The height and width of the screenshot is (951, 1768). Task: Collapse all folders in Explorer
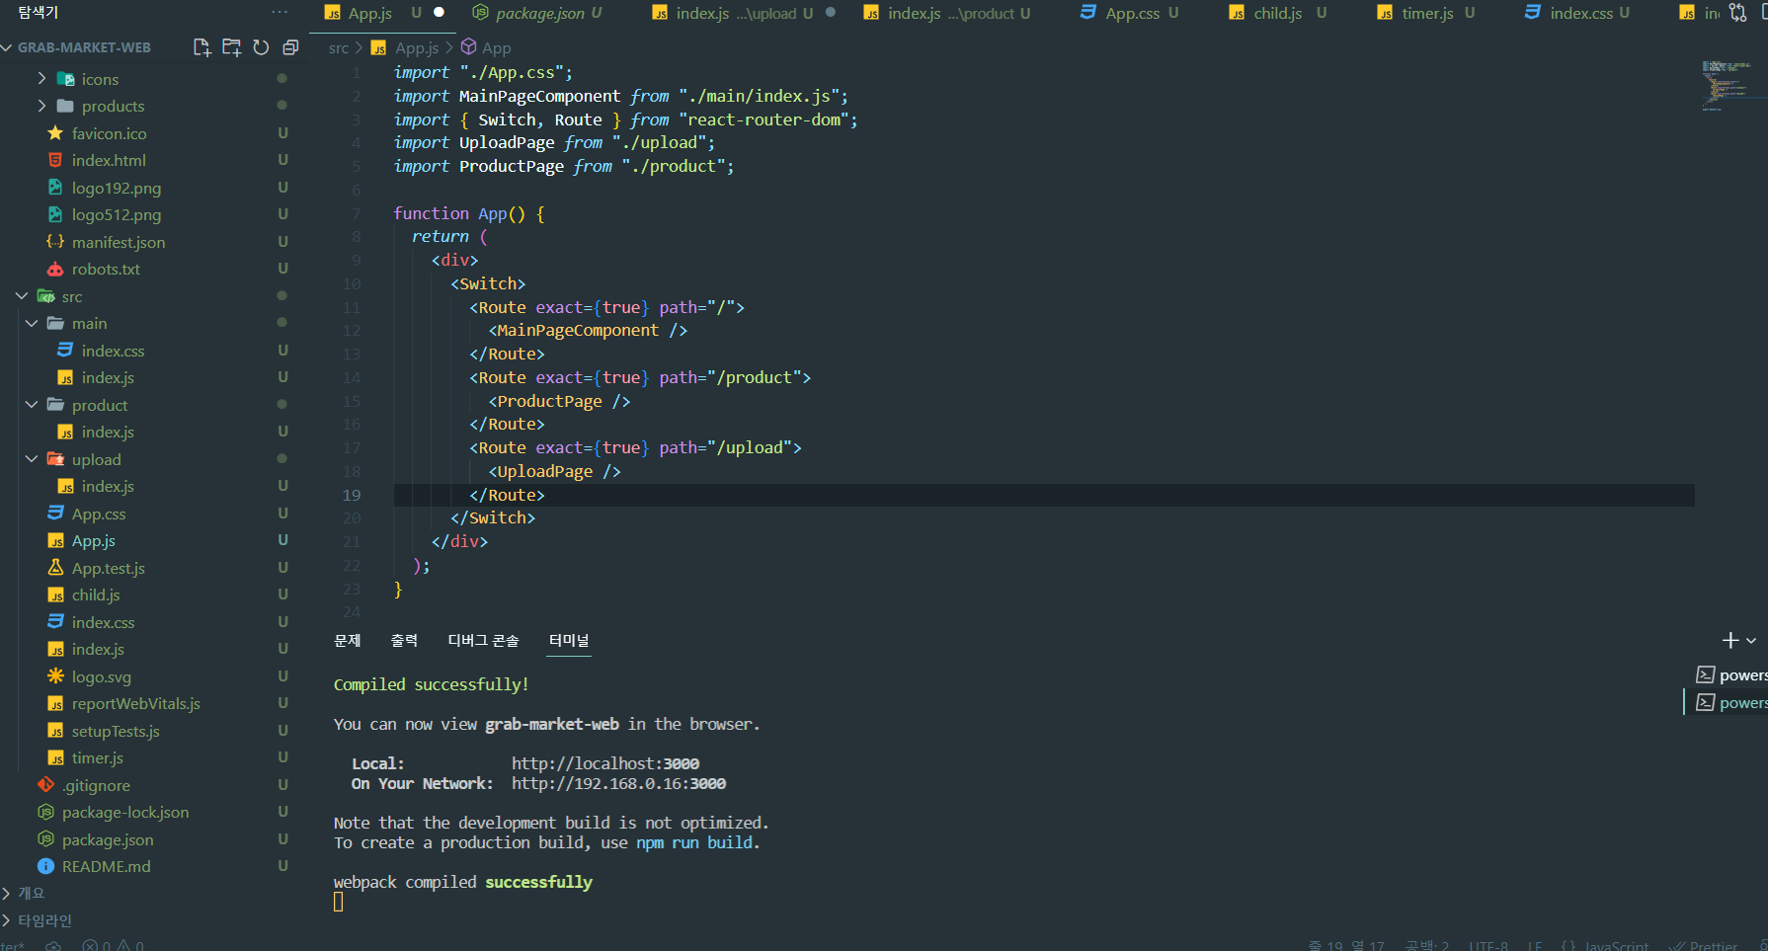(x=290, y=47)
